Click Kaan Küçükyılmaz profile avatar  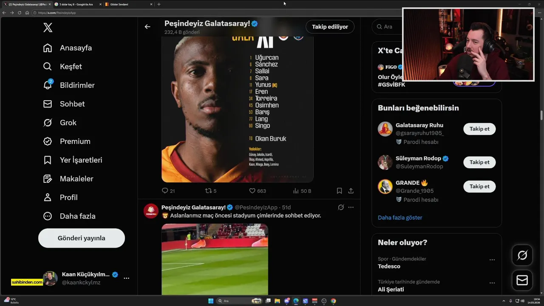(x=50, y=278)
